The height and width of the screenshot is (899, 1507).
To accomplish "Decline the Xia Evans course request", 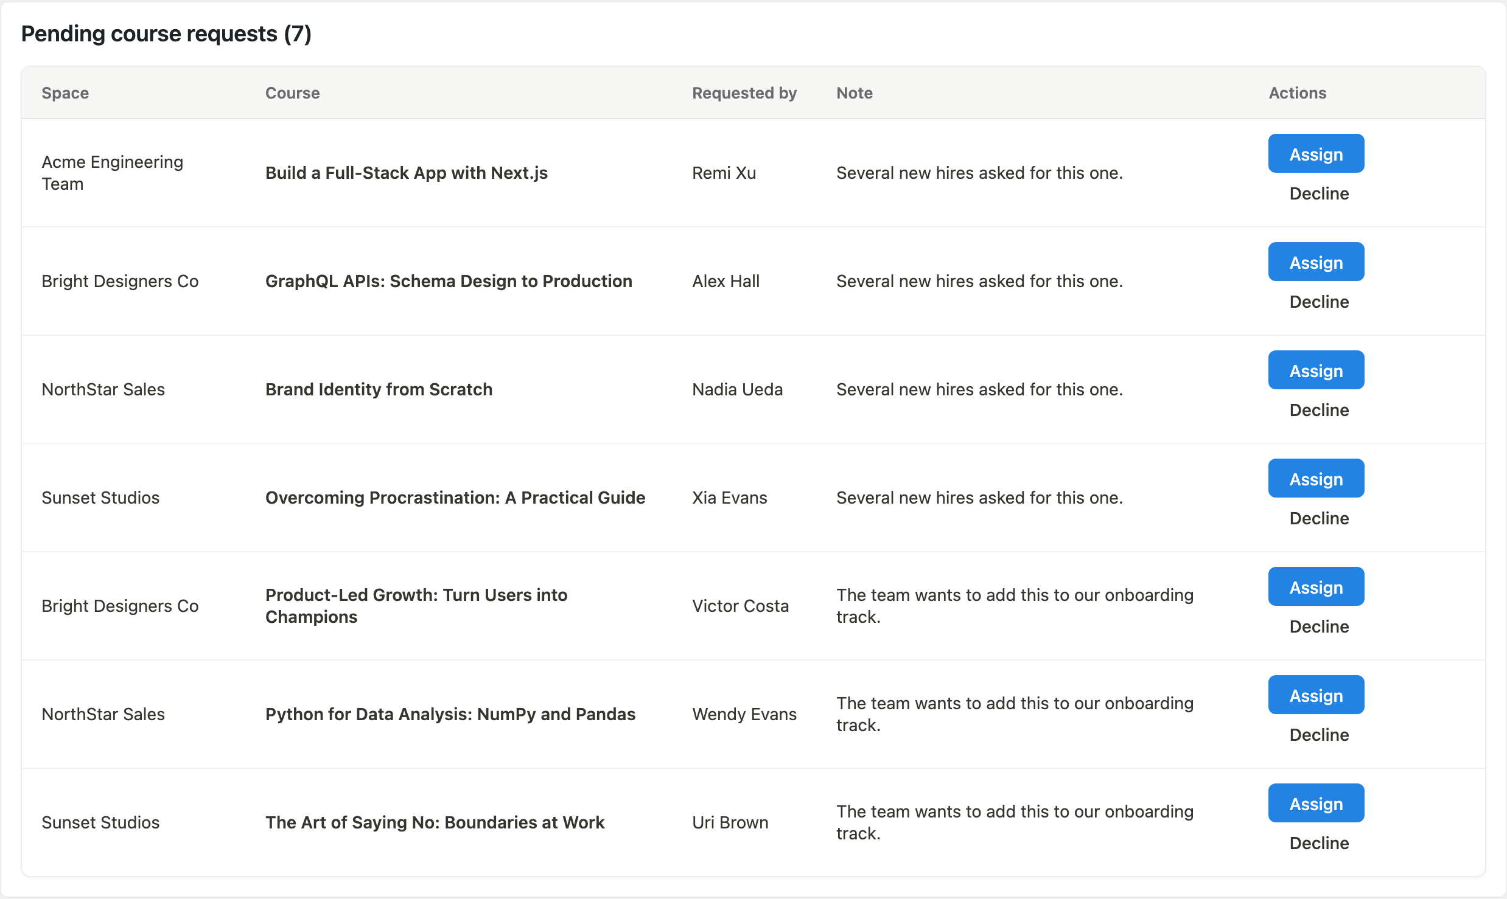I will coord(1319,518).
